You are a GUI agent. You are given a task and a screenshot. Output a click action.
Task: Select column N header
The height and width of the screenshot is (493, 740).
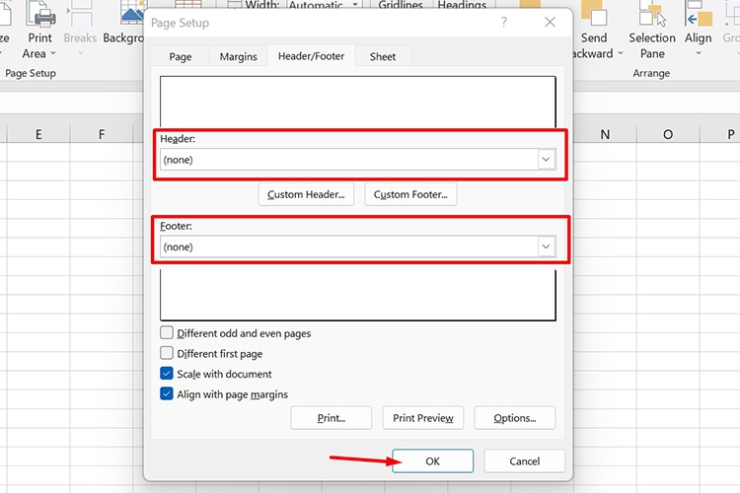(605, 134)
